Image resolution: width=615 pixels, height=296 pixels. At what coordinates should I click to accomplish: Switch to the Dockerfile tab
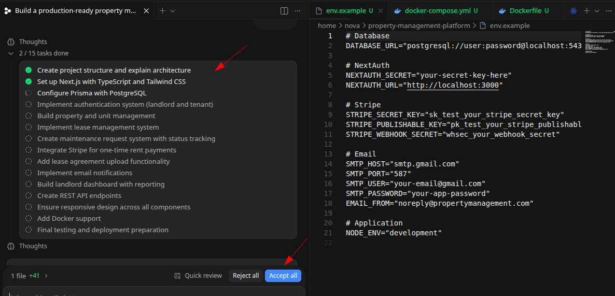point(529,11)
